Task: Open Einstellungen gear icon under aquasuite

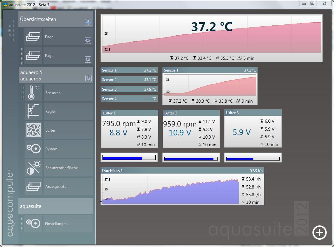Action: point(33,223)
